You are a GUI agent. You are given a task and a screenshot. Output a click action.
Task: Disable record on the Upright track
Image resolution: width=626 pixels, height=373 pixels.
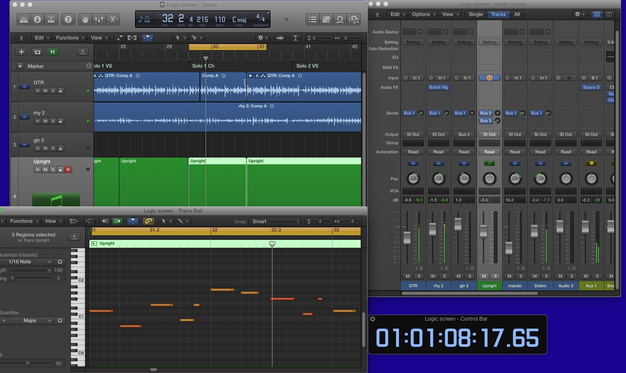pos(68,170)
